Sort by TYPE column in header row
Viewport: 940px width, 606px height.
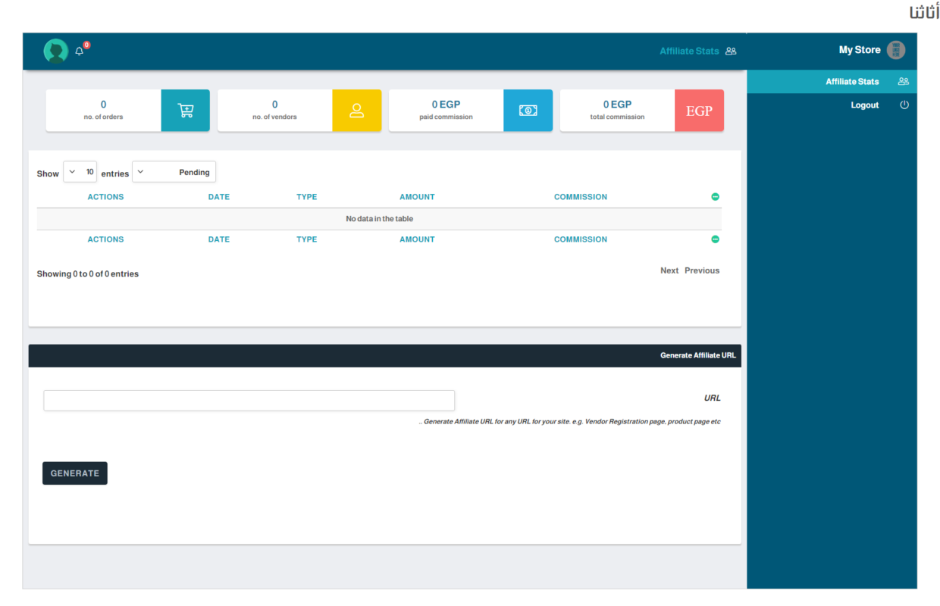point(307,197)
